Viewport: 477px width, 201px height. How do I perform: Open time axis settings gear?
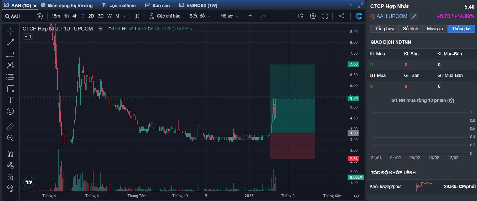[x=356, y=196]
